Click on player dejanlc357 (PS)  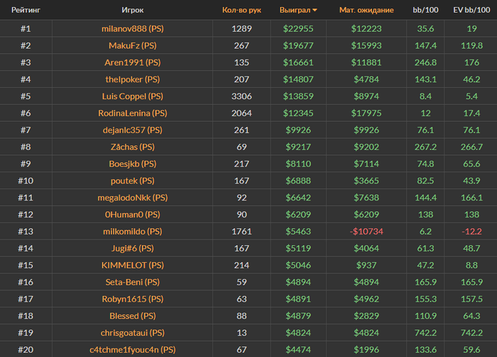pyautogui.click(x=133, y=130)
